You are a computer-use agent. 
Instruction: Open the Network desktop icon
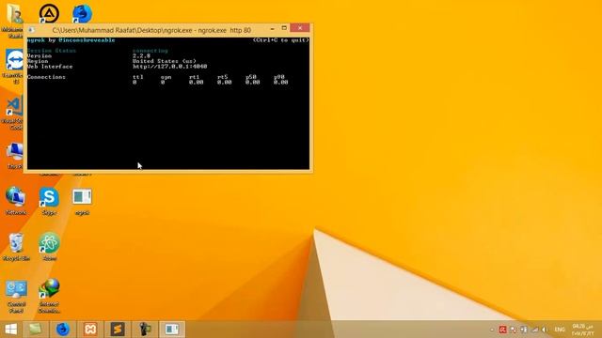[16, 201]
